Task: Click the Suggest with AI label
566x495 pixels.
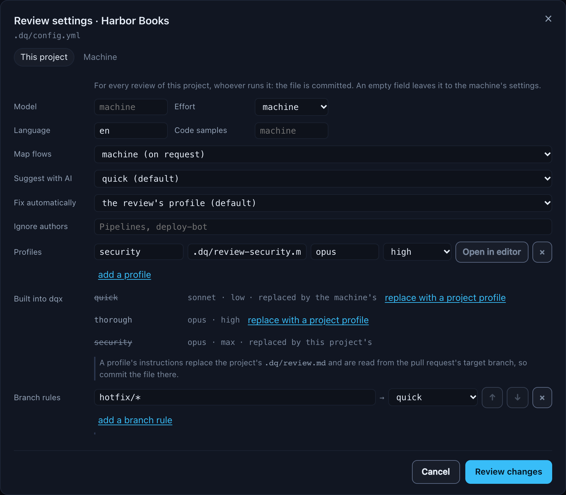Action: click(x=43, y=178)
